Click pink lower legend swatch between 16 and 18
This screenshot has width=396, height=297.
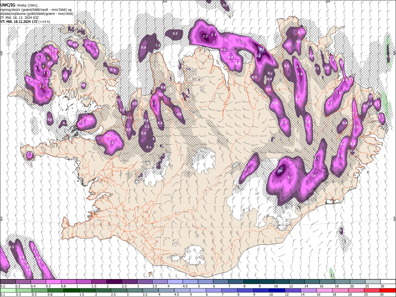(x=324, y=291)
